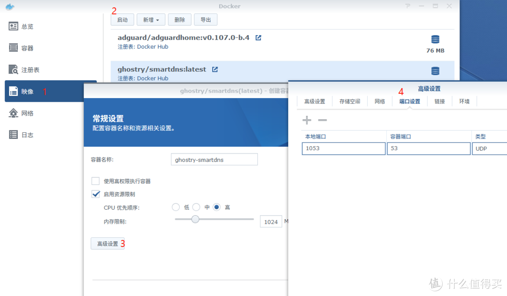The height and width of the screenshot is (296, 507).
Task: Click the 76 MB size label
Action: click(x=435, y=51)
